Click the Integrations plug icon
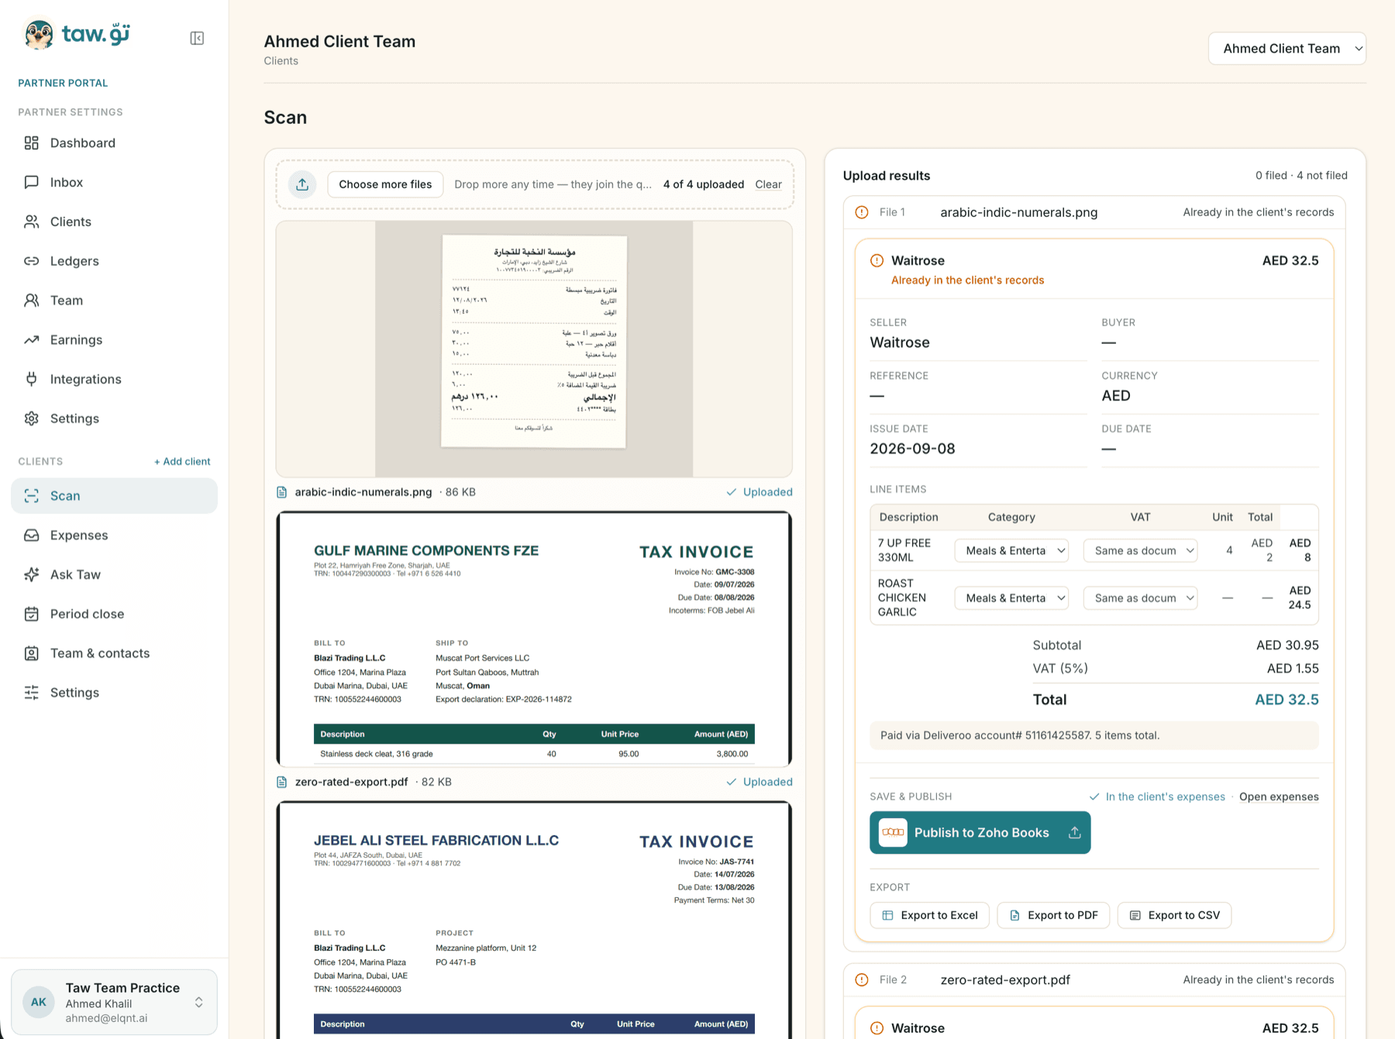This screenshot has width=1395, height=1039. pyautogui.click(x=31, y=379)
